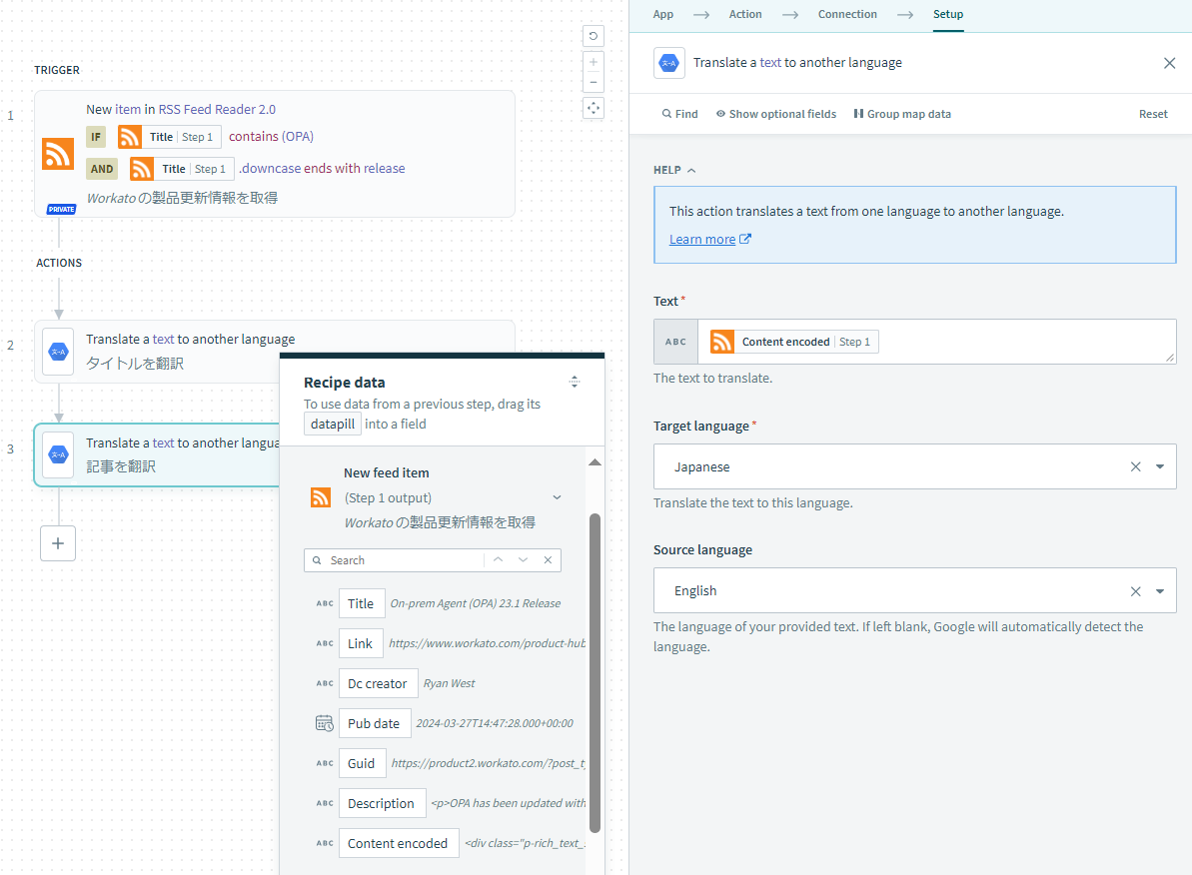Add a new step with plus button
The height and width of the screenshot is (875, 1192).
pyautogui.click(x=58, y=543)
